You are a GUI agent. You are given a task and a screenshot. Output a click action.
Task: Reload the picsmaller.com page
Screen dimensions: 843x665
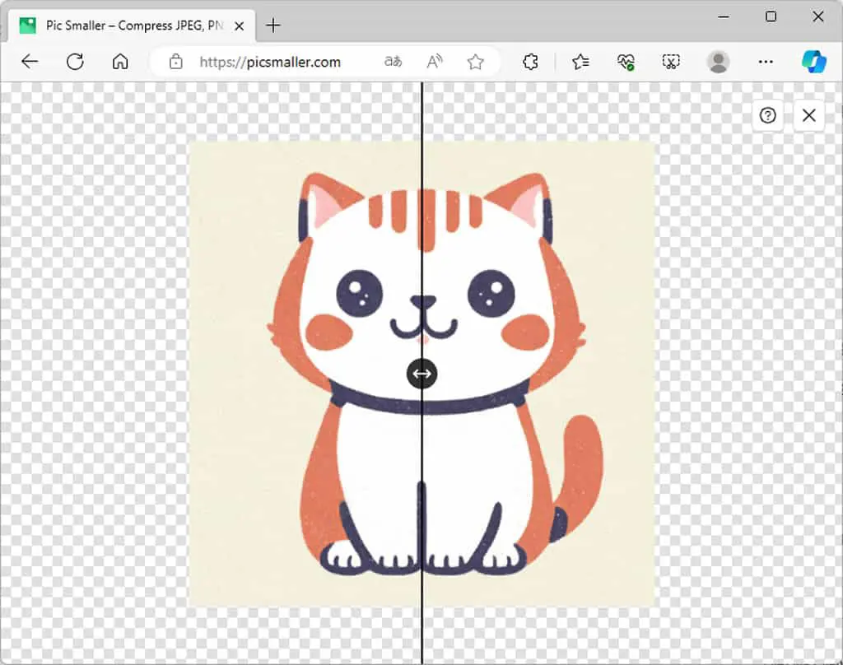[x=75, y=62]
